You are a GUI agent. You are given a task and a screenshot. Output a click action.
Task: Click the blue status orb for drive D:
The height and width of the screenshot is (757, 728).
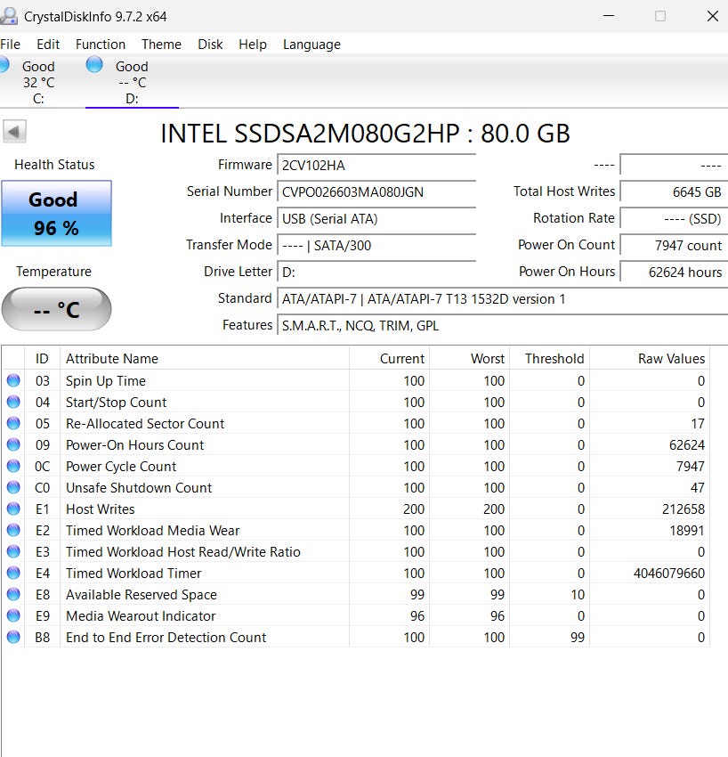pyautogui.click(x=94, y=64)
